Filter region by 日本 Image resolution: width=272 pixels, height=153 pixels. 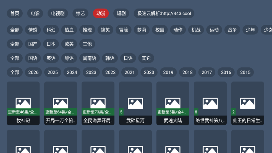click(51, 44)
